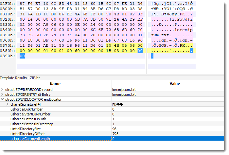Image resolution: width=229 pixels, height=155 pixels.
Task: Expand struct ZIPDIRENTRY dirEntry node
Action: pyautogui.click(x=2, y=95)
